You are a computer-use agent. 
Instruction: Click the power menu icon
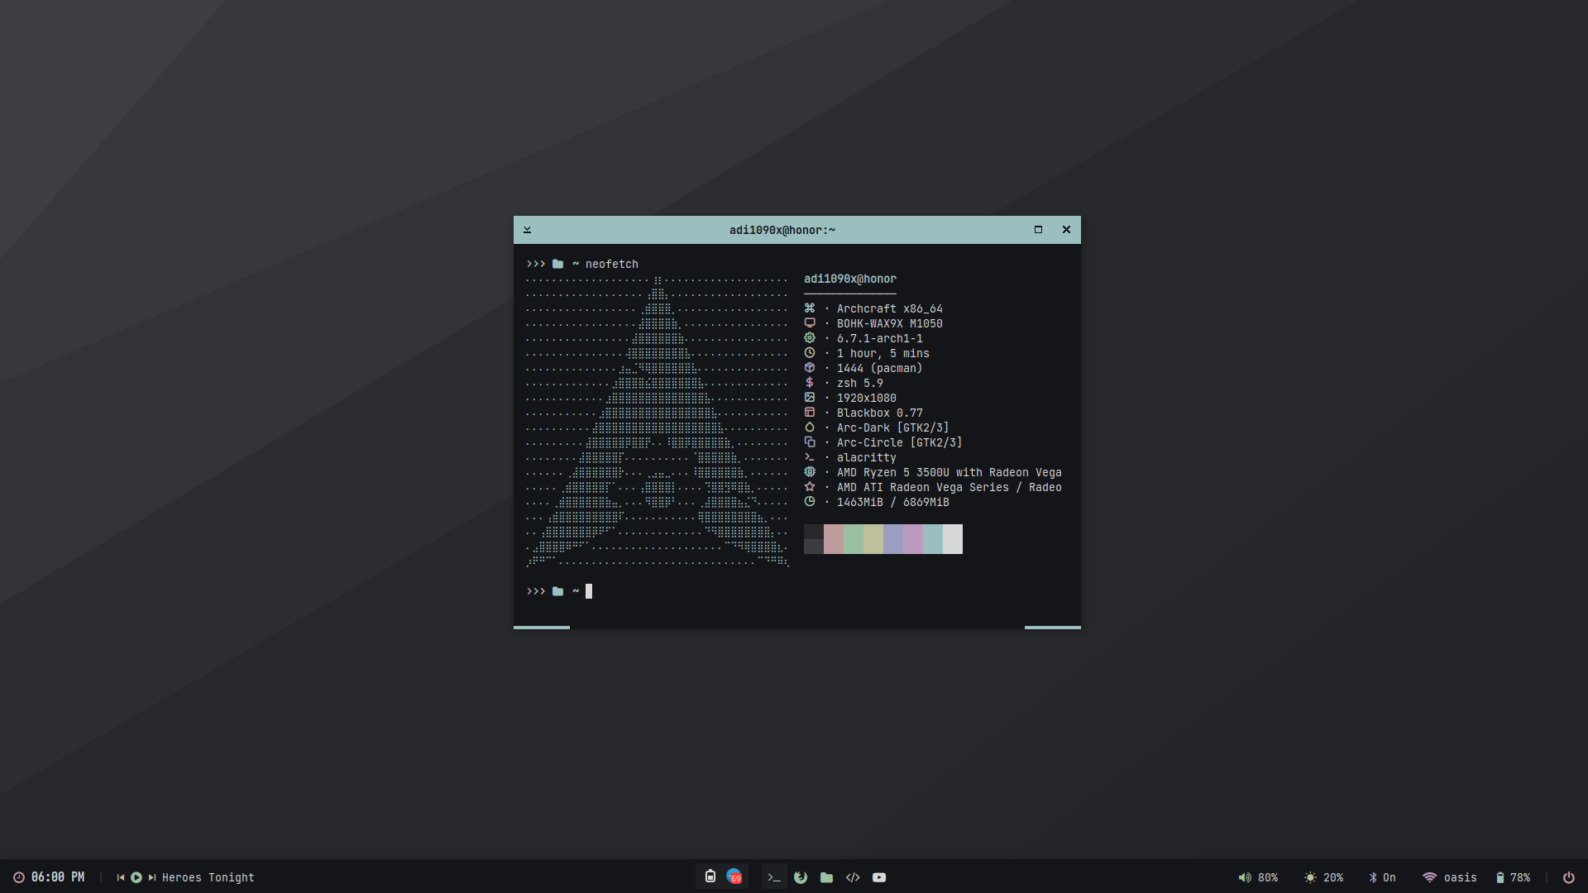click(1568, 877)
